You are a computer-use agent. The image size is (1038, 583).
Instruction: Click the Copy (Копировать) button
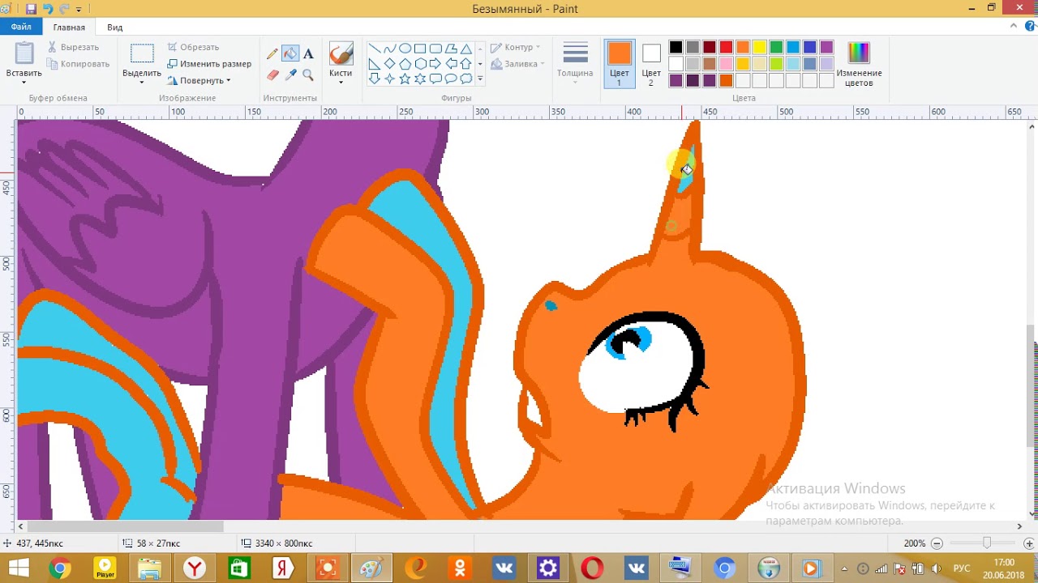pos(78,64)
